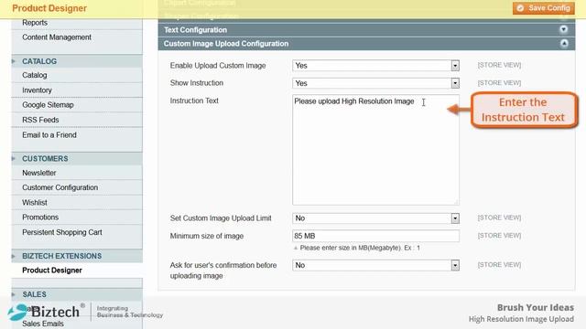Open Newsletter settings
586x329 pixels.
tap(38, 173)
